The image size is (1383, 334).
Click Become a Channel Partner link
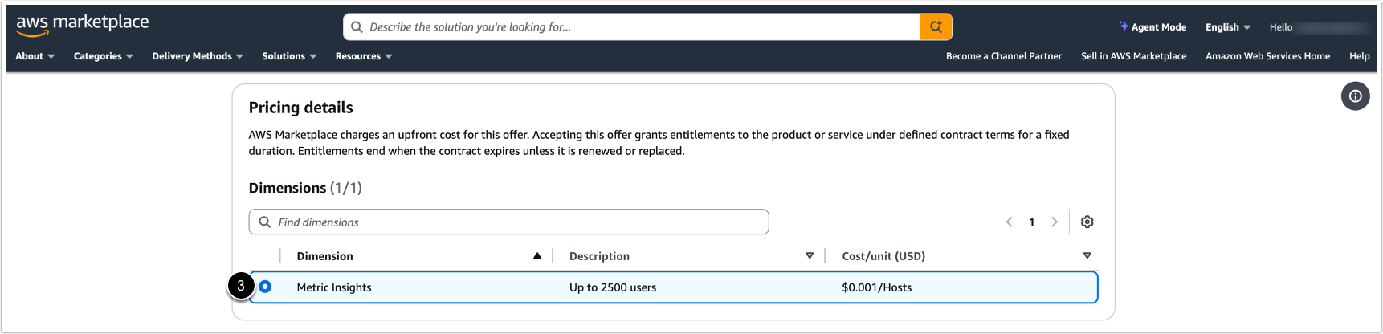tap(1003, 56)
